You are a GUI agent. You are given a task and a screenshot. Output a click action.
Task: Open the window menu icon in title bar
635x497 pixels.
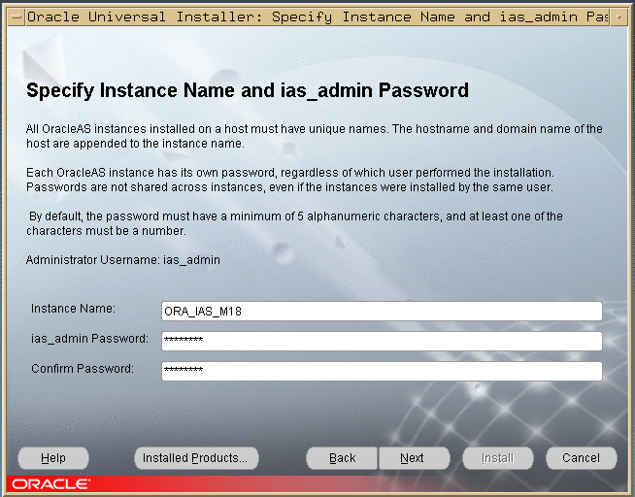[17, 17]
